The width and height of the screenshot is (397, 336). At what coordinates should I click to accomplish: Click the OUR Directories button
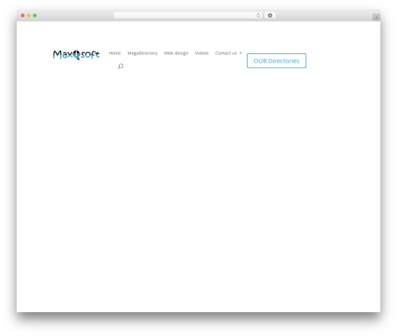click(x=276, y=60)
